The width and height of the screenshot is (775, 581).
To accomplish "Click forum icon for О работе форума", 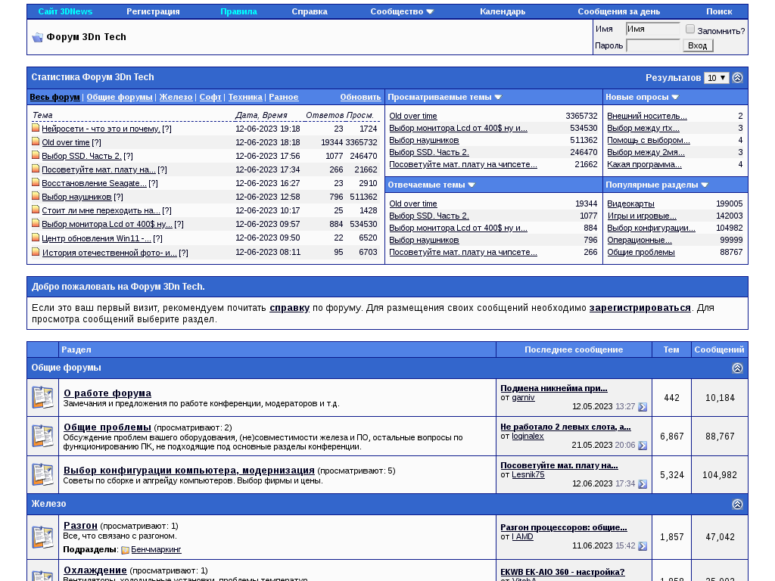I will [x=42, y=397].
